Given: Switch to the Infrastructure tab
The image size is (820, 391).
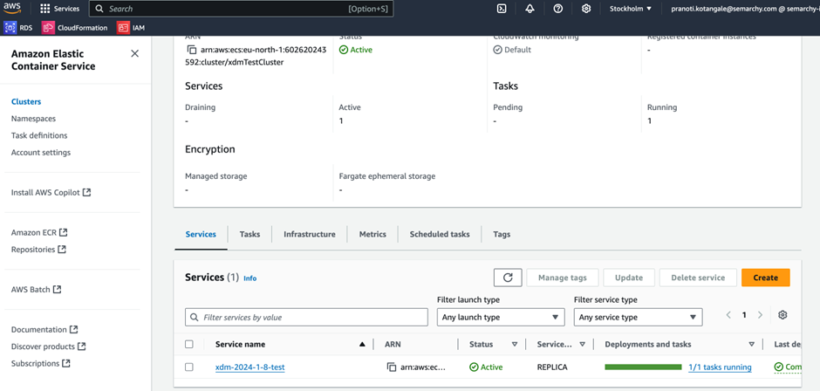Looking at the screenshot, I should [x=310, y=235].
